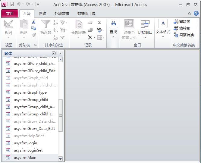Click the navigation pane scrollbar thumb
The height and width of the screenshot is (163, 201).
click(x=60, y=115)
